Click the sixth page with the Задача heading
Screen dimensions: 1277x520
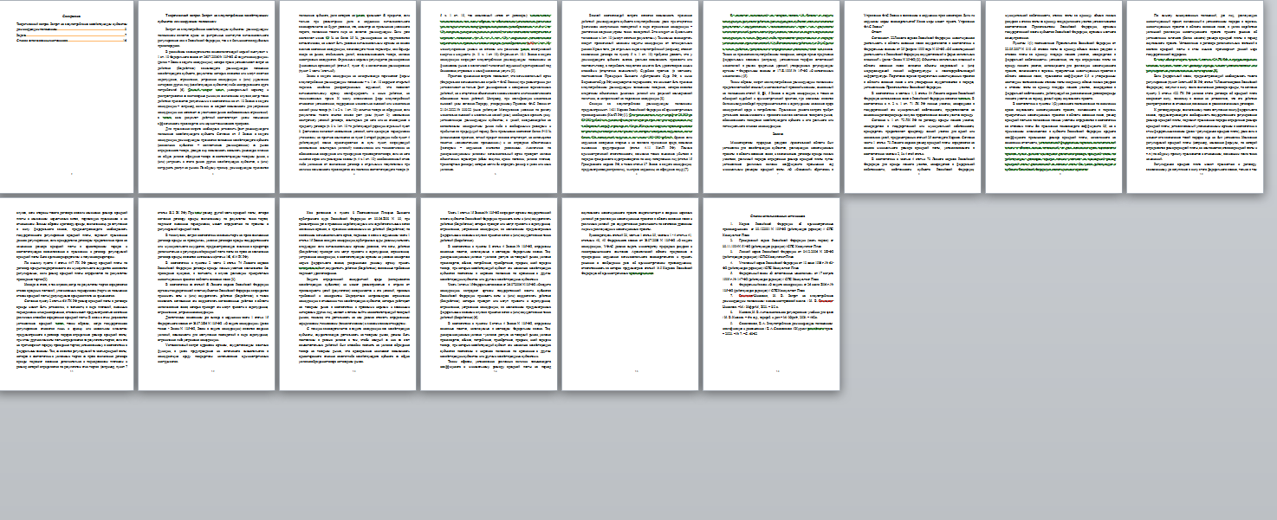pyautogui.click(x=770, y=96)
